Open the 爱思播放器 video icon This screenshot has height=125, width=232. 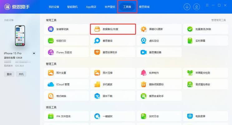(x=143, y=52)
